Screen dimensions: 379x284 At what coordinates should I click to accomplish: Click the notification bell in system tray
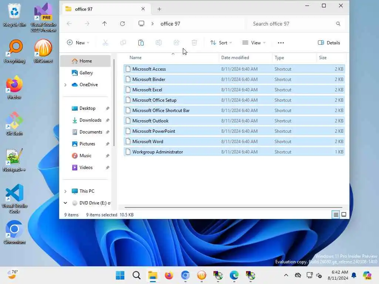(354, 275)
